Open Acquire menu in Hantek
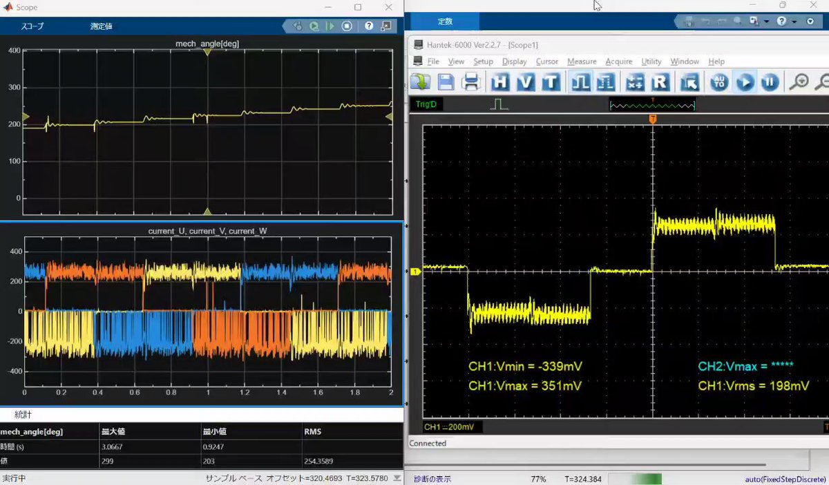This screenshot has height=485, width=829. (x=618, y=61)
